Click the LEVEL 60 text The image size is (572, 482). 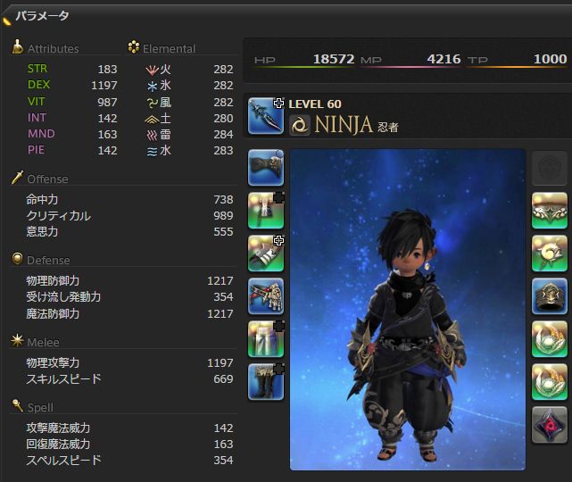(315, 104)
